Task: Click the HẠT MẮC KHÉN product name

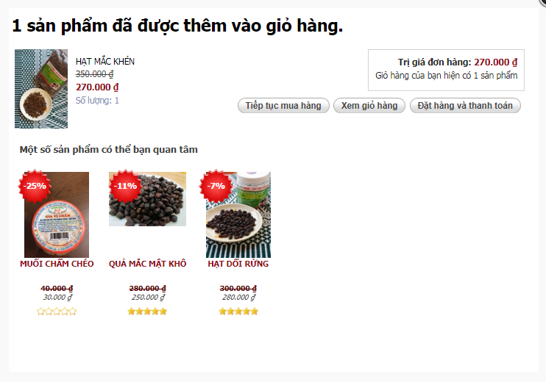Action: (105, 62)
